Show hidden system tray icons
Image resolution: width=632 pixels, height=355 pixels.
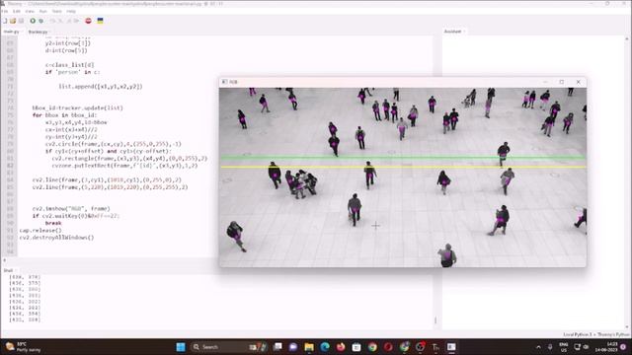(x=538, y=347)
